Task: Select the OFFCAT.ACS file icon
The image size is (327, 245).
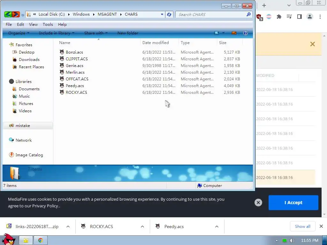Action: pos(62,79)
